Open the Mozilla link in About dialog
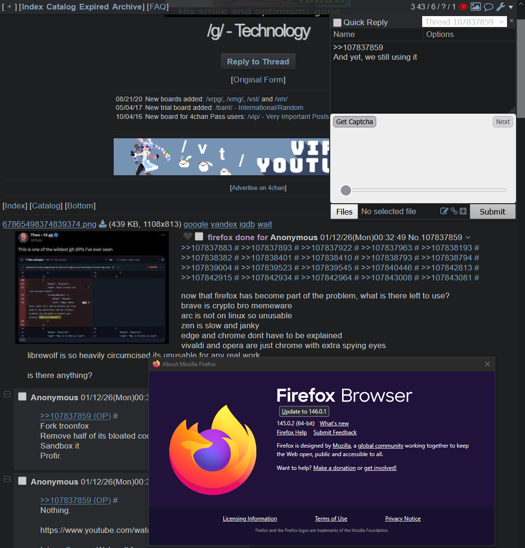Screen dimensions: 525x548 (x=342, y=446)
